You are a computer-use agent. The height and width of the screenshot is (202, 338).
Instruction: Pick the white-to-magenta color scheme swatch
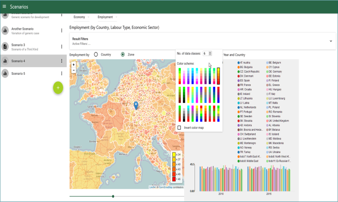[x=184, y=76]
